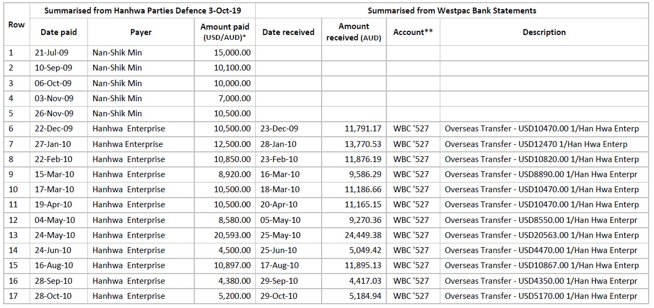This screenshot has width=654, height=308.
Task: Select date cell 03-Nov-09
Action: (53, 98)
